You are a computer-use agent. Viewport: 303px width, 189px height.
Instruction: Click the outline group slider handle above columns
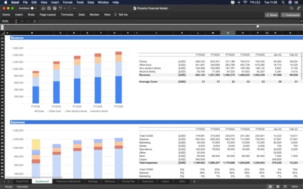tap(258, 26)
